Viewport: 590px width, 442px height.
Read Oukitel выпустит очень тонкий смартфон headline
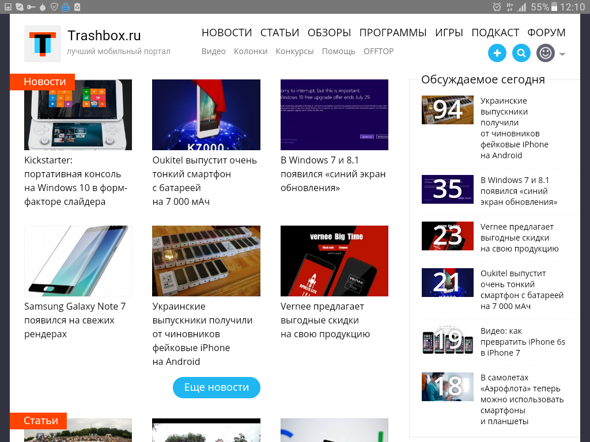click(205, 181)
